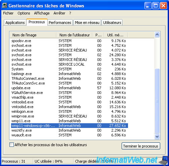Select svchost.exe run by SERVICE LOCAL
This screenshot has height=166, width=169.
(70, 64)
